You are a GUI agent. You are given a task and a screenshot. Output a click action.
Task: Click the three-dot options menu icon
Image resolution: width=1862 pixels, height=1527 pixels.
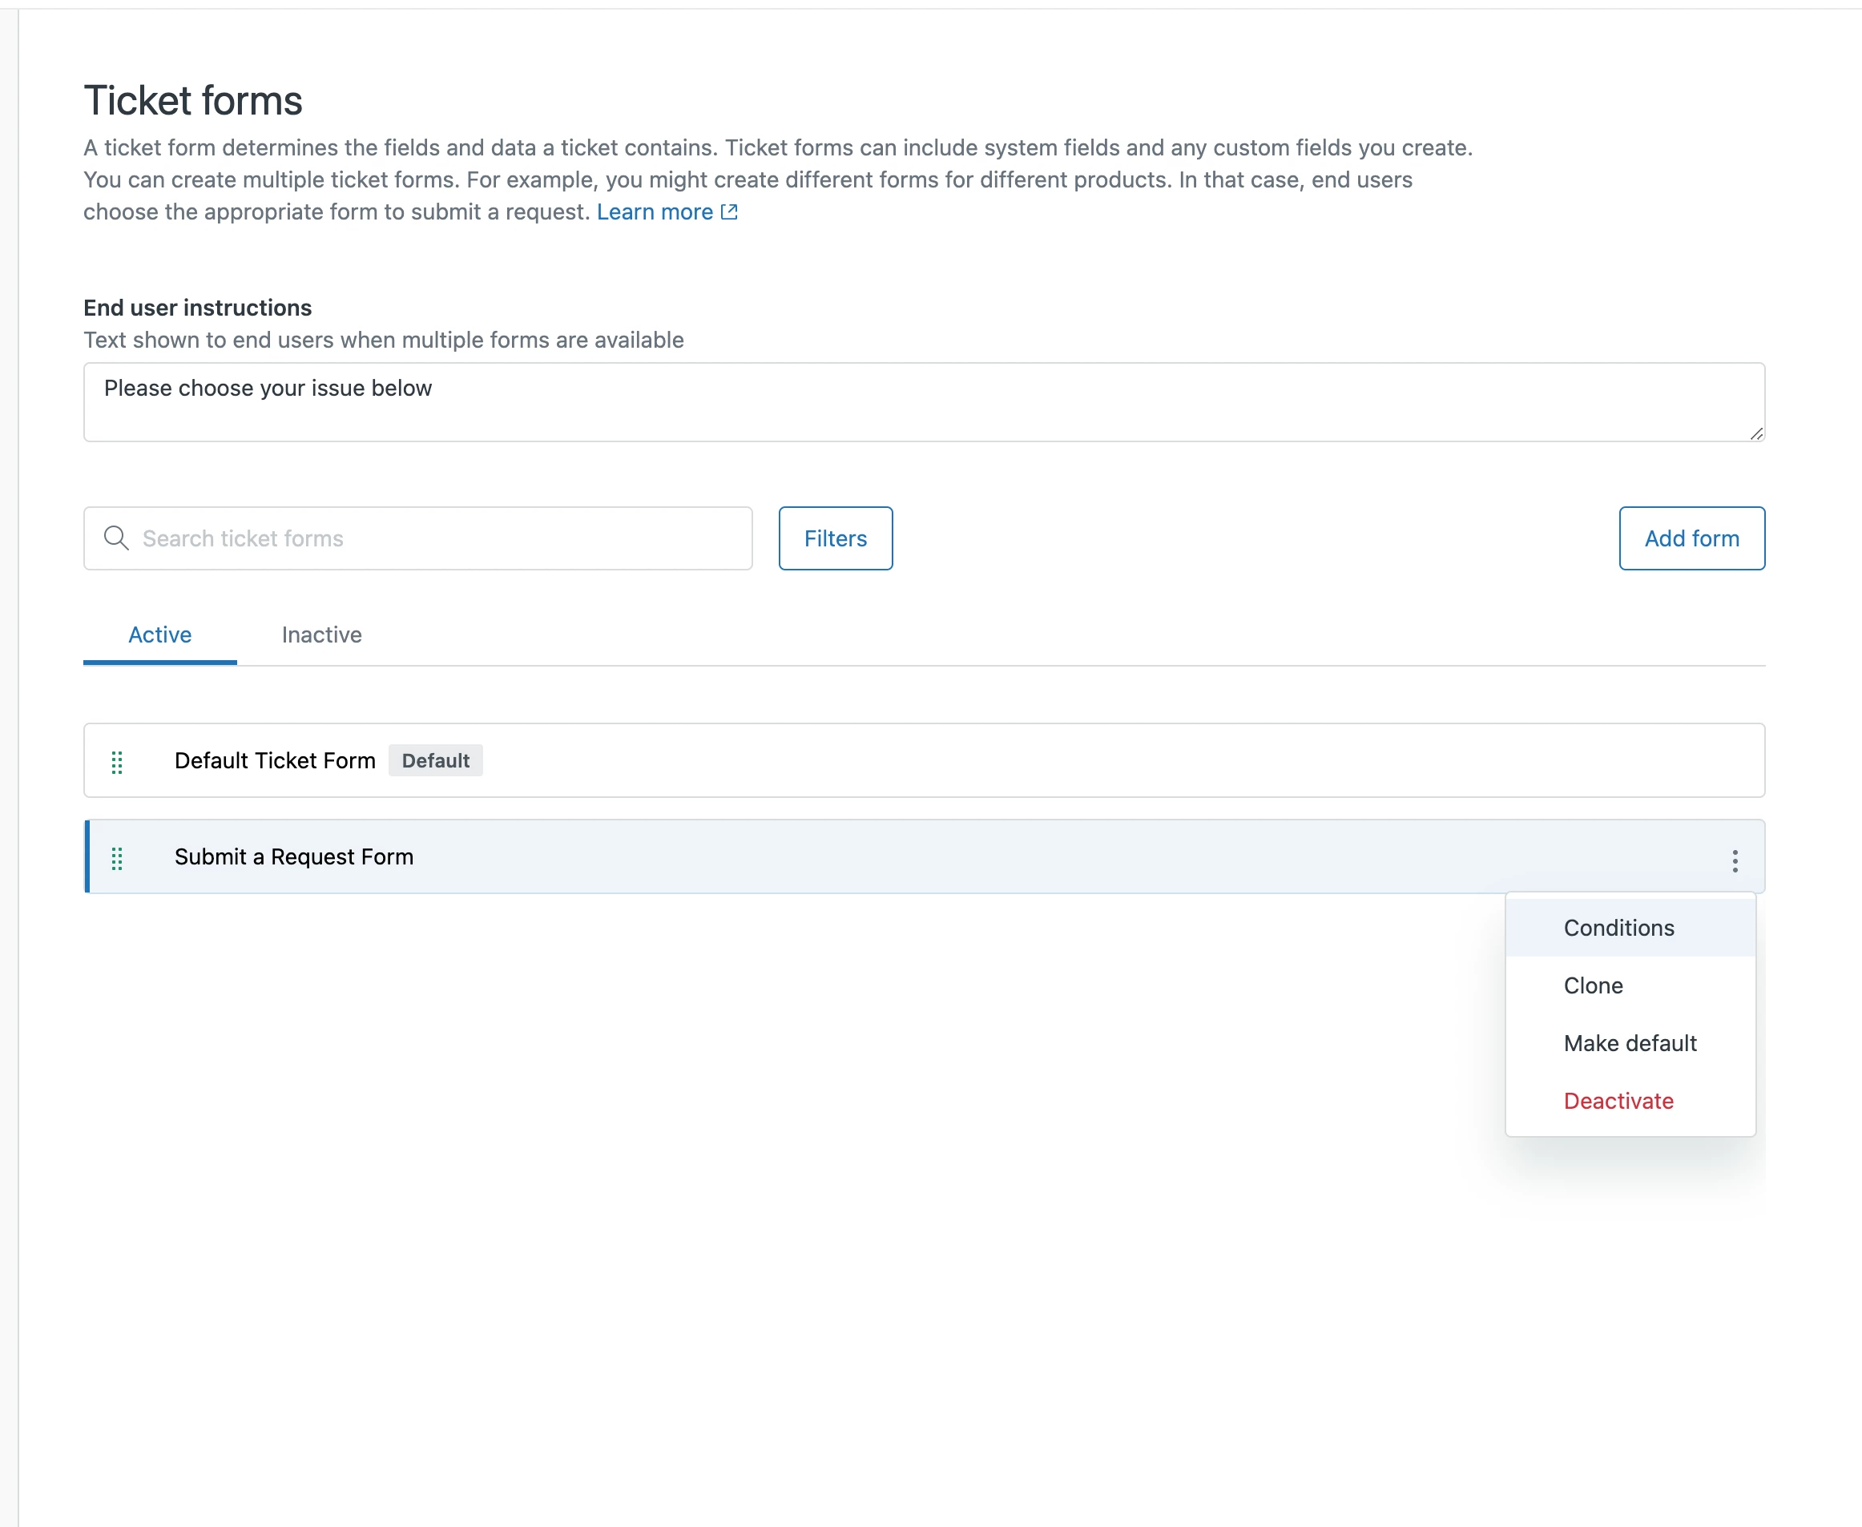click(1735, 860)
